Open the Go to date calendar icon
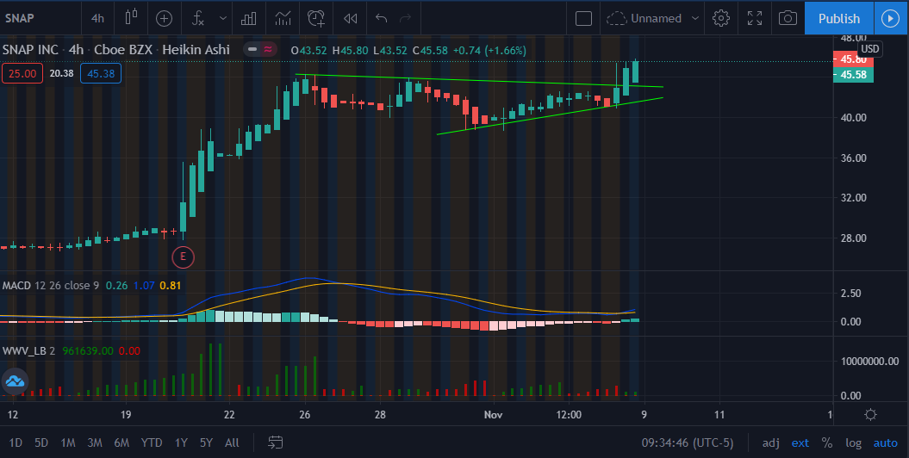Image resolution: width=909 pixels, height=458 pixels. click(x=276, y=443)
